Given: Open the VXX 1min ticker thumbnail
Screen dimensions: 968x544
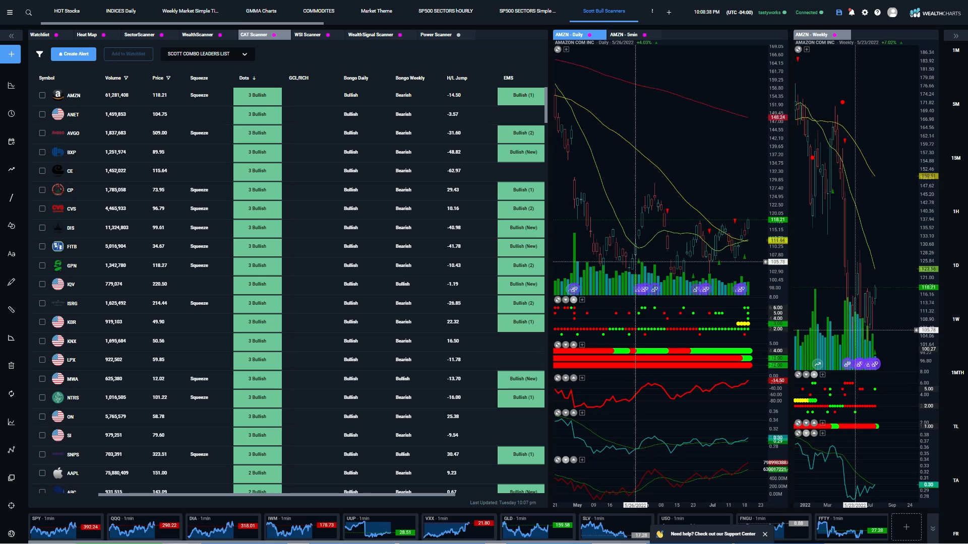Looking at the screenshot, I should click(459, 527).
